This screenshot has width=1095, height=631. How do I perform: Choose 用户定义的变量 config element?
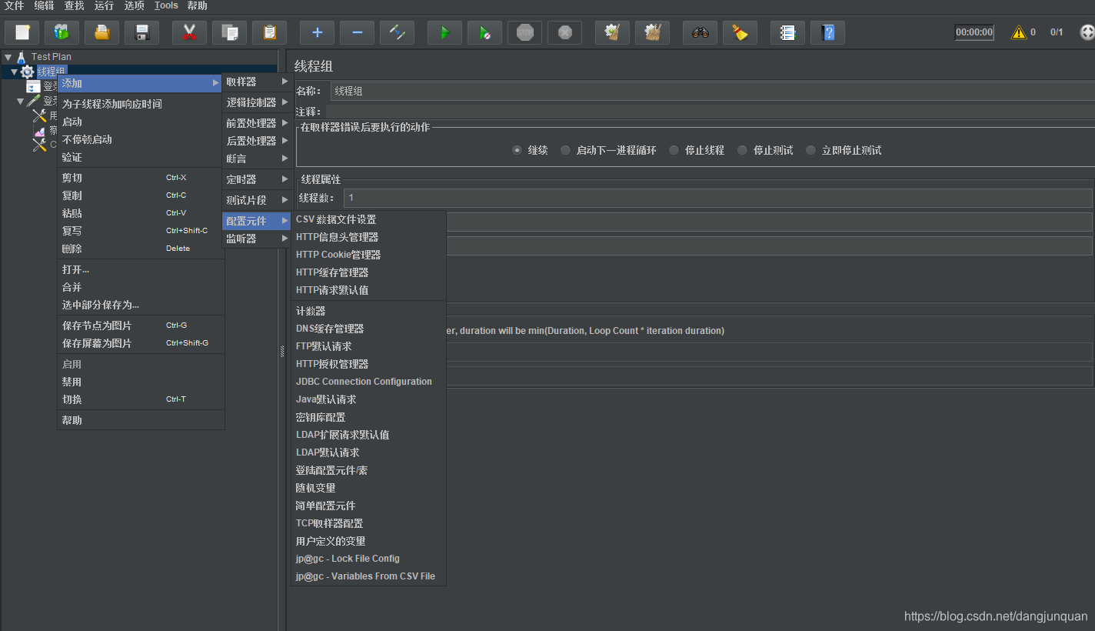pyautogui.click(x=369, y=541)
